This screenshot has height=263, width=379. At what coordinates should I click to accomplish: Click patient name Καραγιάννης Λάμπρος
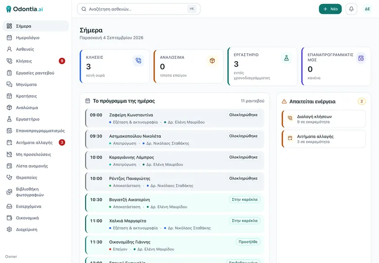pos(132,157)
